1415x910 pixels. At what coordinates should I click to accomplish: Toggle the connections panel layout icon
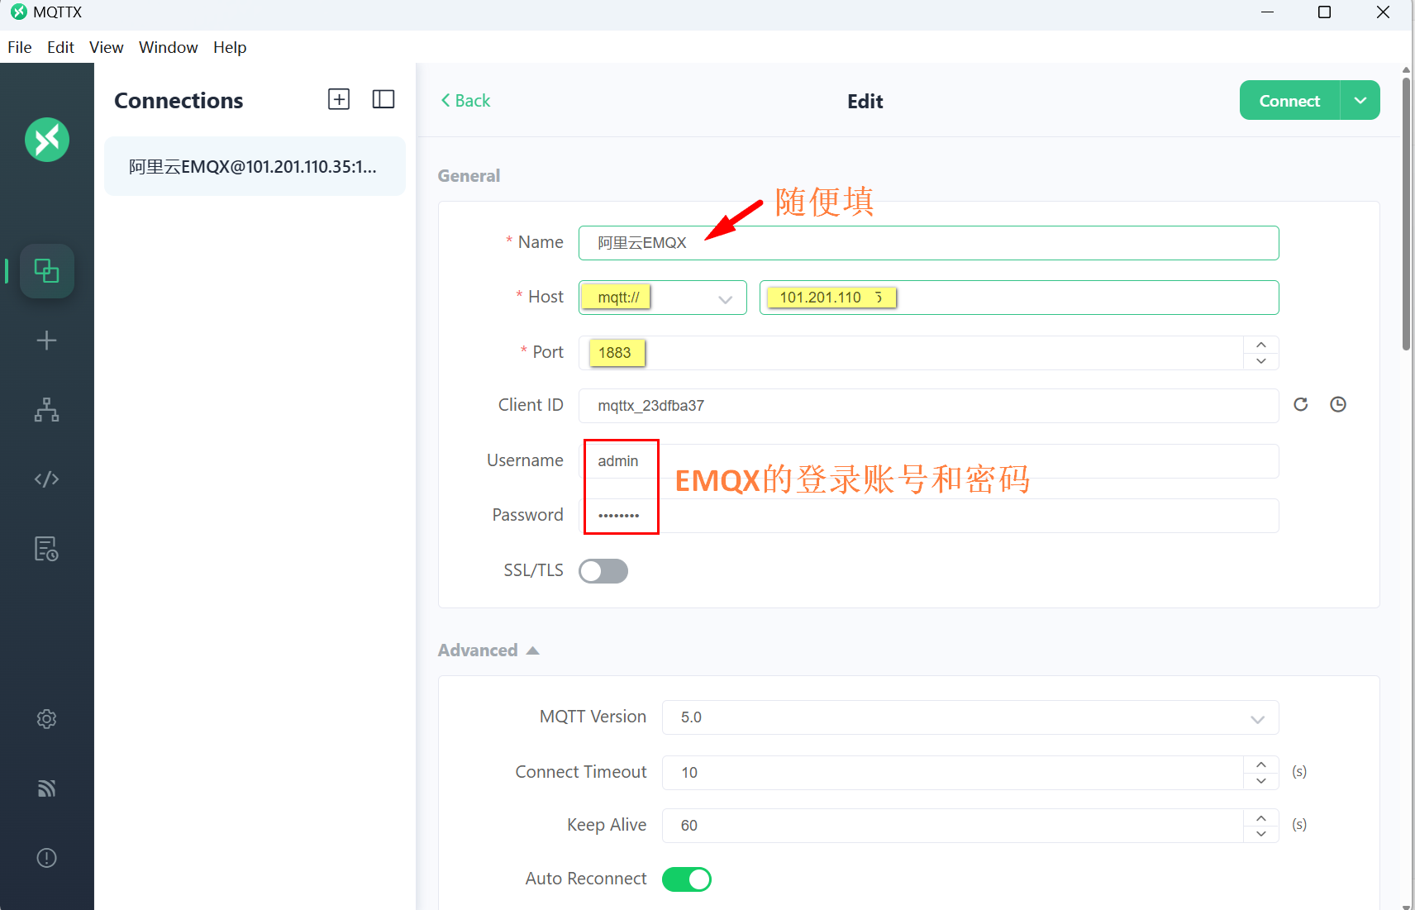tap(384, 99)
